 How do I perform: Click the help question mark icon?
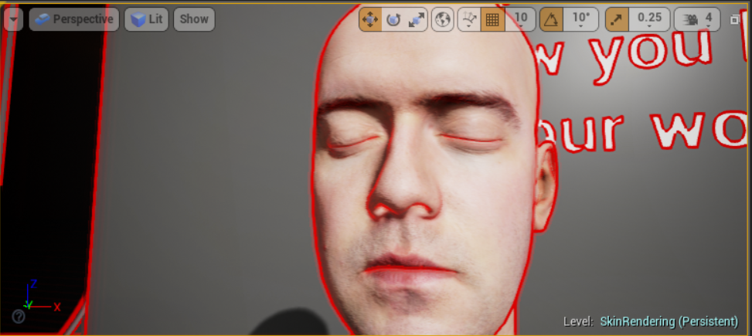coord(19,316)
